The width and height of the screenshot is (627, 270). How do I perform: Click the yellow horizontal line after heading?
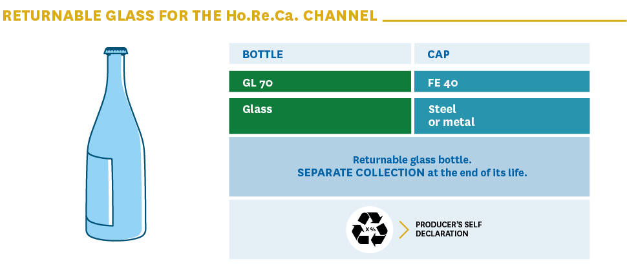(504, 21)
